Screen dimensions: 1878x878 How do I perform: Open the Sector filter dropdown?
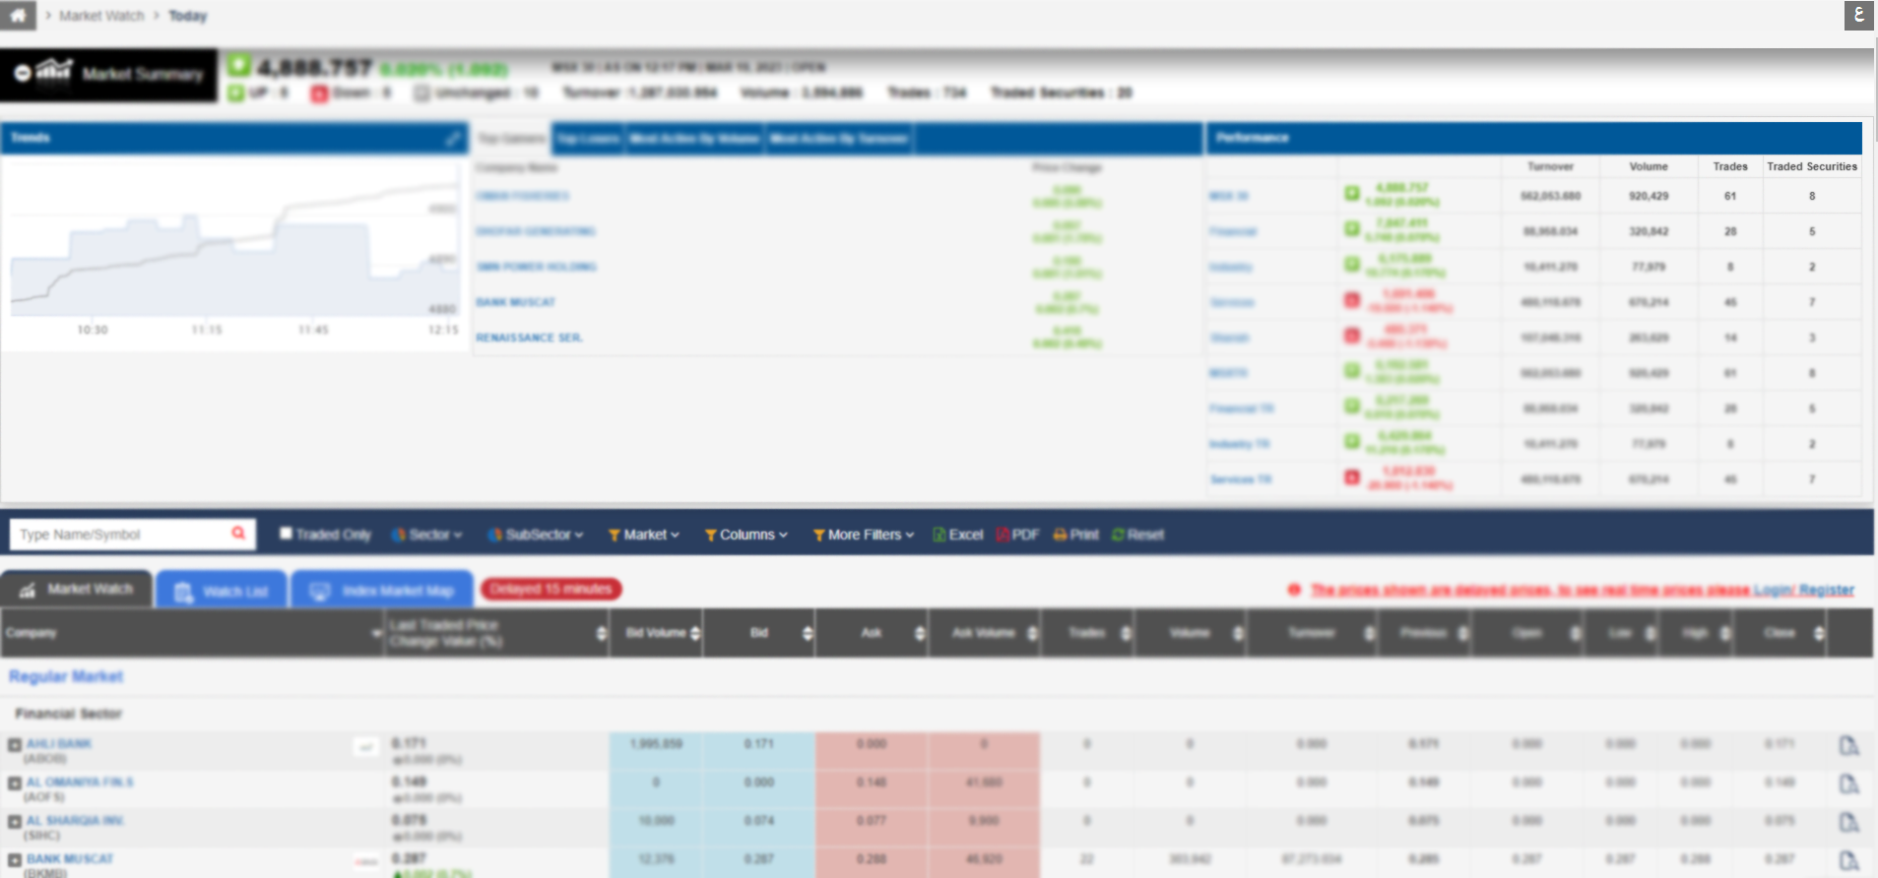(426, 534)
